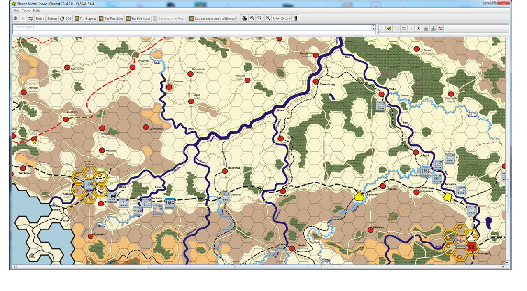This screenshot has height=291, width=527.
Task: Click the grayed two-arrows icon in server toolbar
Action: (x=396, y=28)
